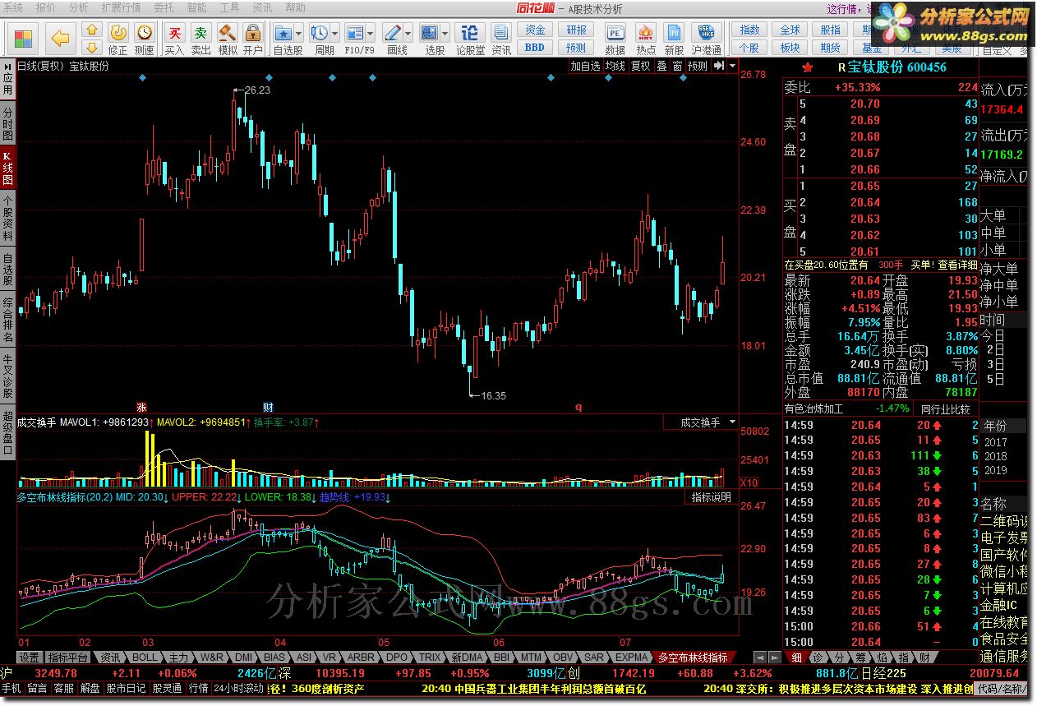Screen dimensions: 1037x706
Task: Click the red star beside 宝钛股份
Action: [808, 67]
